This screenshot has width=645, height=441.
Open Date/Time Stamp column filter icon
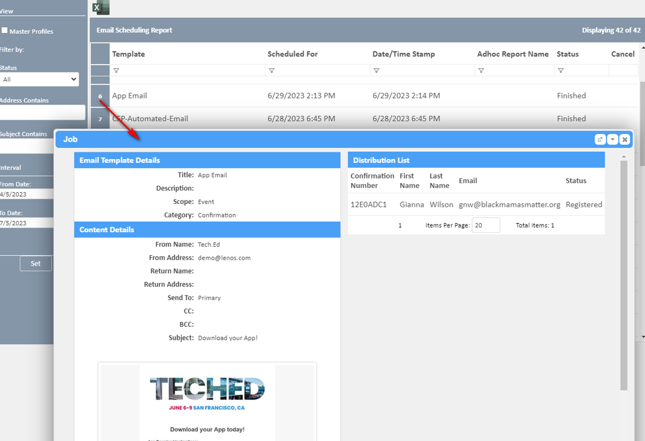click(x=376, y=70)
